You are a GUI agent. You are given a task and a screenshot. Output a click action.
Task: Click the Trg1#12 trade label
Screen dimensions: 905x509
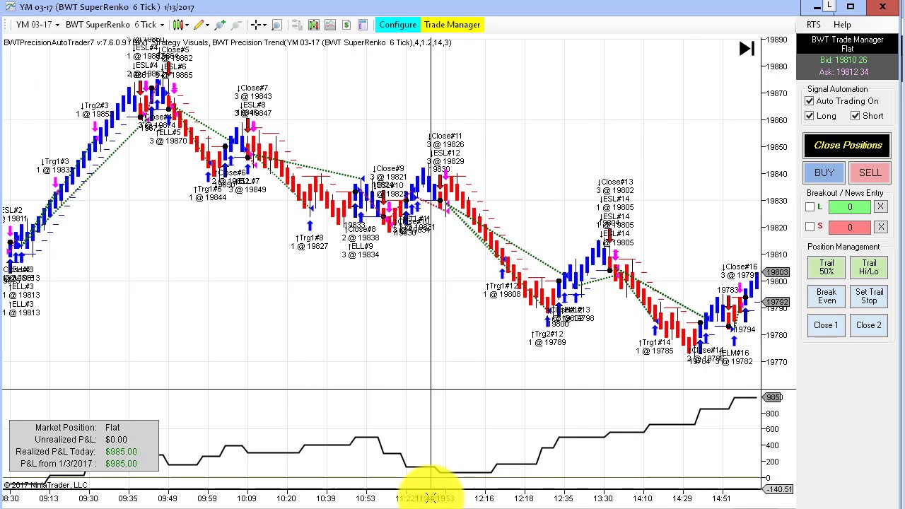(503, 286)
